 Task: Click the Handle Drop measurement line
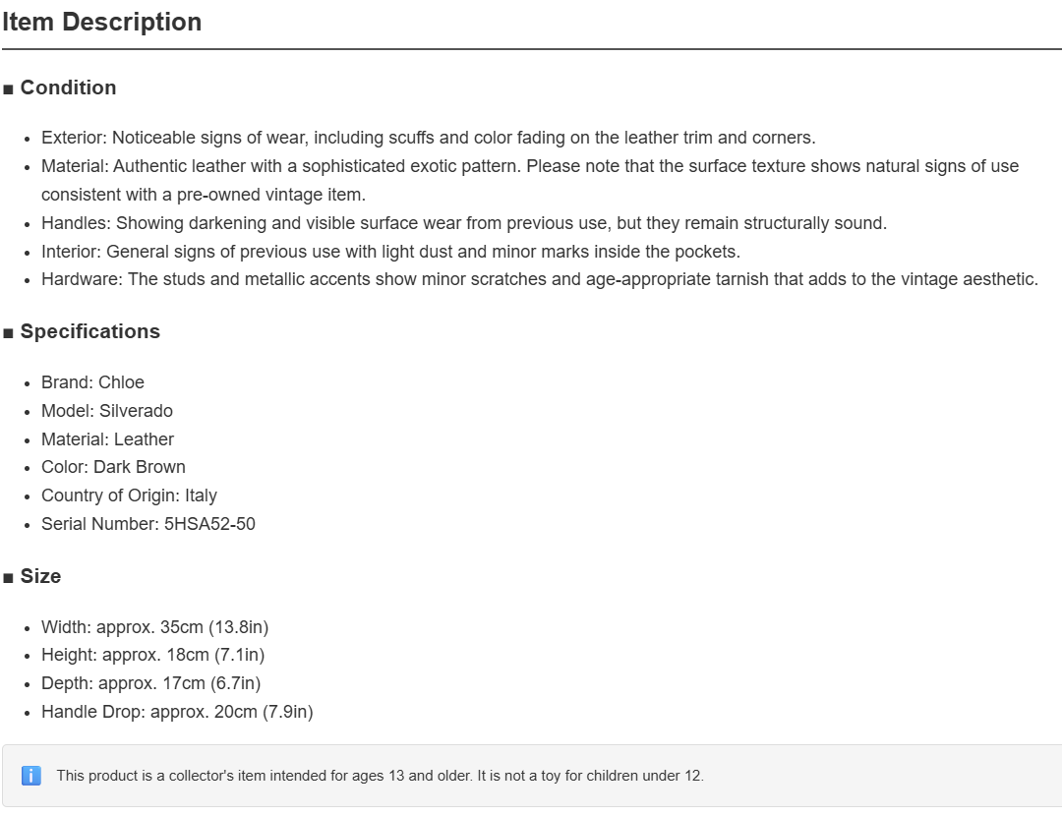177,711
